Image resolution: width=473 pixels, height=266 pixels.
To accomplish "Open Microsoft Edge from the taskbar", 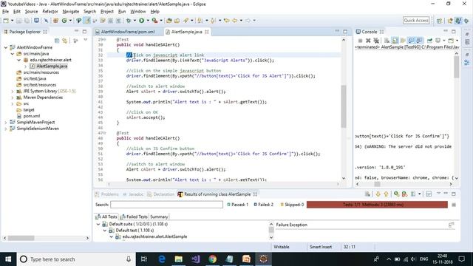I will pos(162,259).
